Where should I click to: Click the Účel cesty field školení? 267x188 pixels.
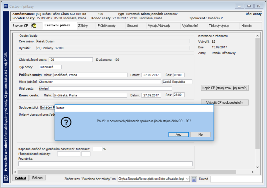click(105, 88)
